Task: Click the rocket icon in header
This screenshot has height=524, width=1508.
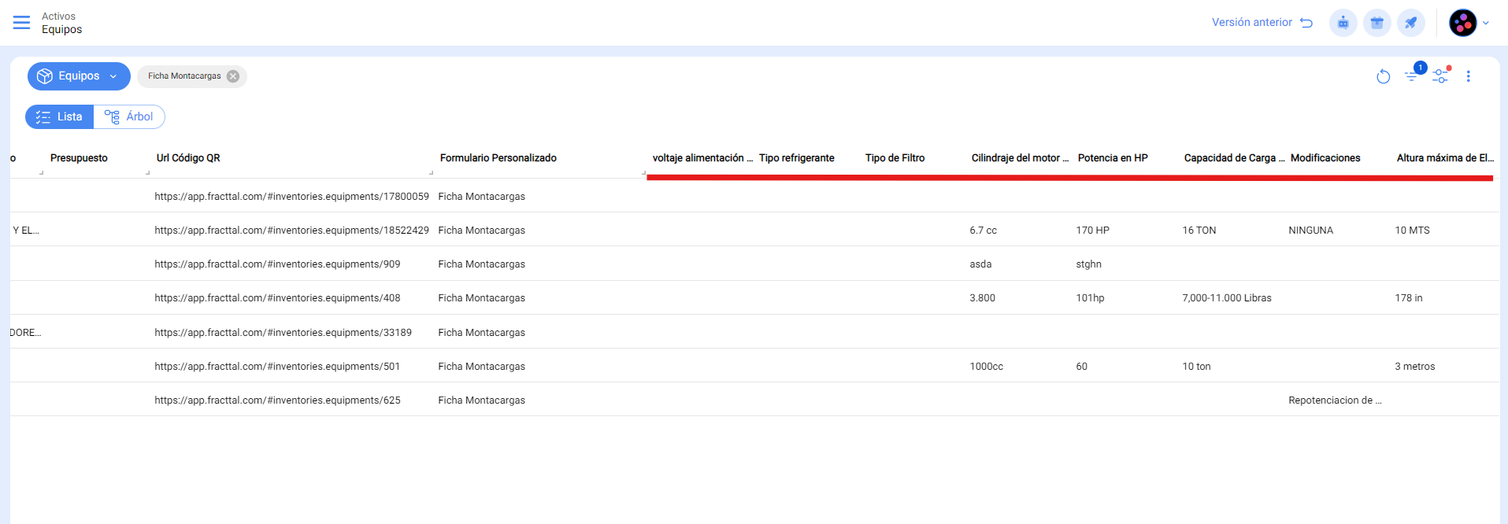Action: click(1410, 23)
